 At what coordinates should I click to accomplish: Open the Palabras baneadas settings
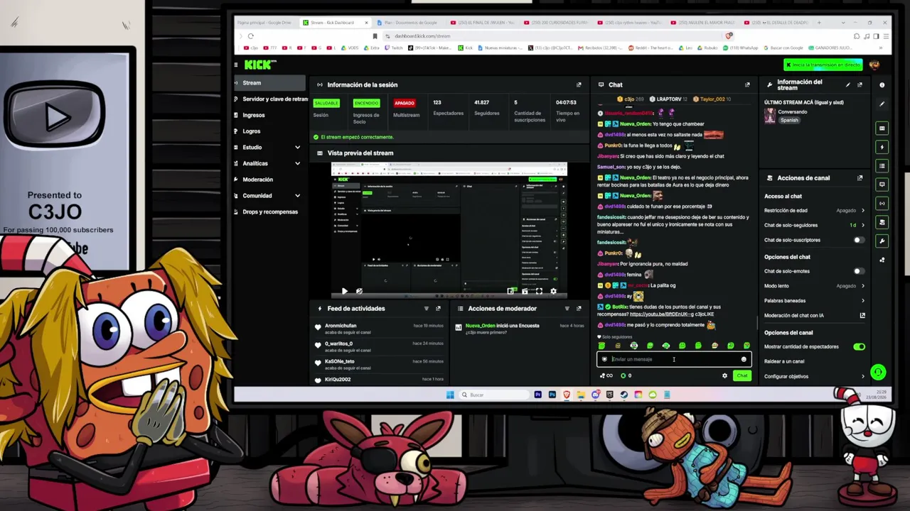[814, 301]
